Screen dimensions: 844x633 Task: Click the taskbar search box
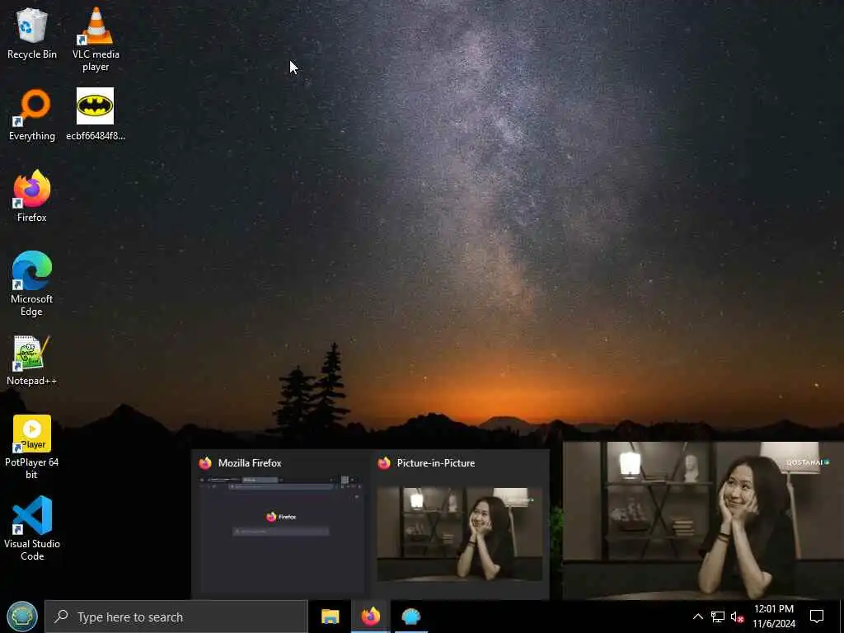coord(176,617)
